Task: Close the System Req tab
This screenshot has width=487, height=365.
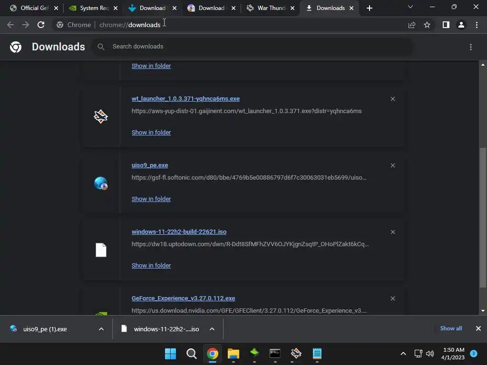Action: 116,8
